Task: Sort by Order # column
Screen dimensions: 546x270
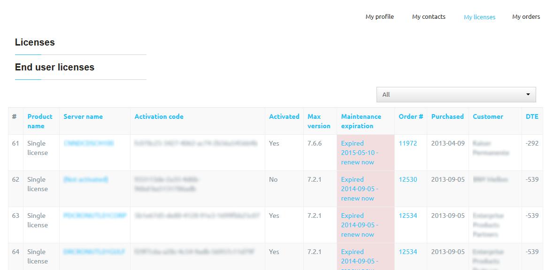Action: 411,116
